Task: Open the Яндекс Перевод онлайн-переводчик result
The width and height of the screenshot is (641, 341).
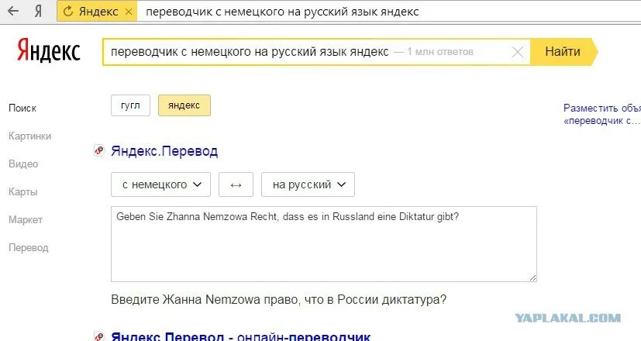Action: click(241, 337)
